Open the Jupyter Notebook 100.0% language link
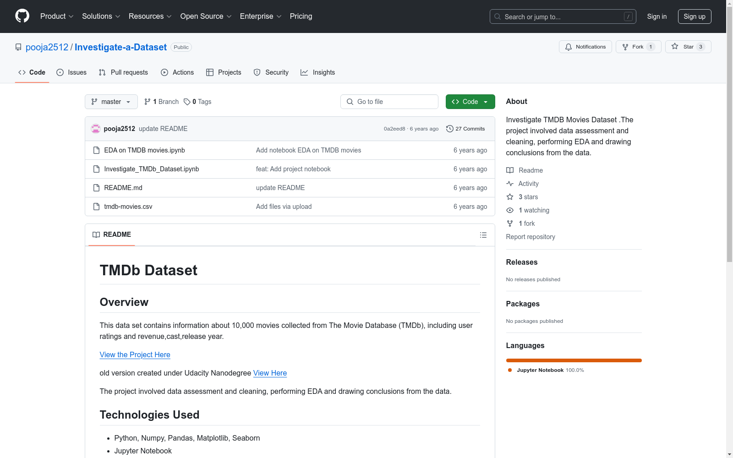733x458 pixels. coord(546,370)
